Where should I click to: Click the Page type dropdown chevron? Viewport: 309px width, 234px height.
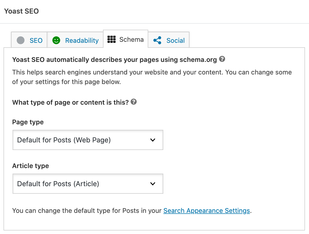point(153,140)
